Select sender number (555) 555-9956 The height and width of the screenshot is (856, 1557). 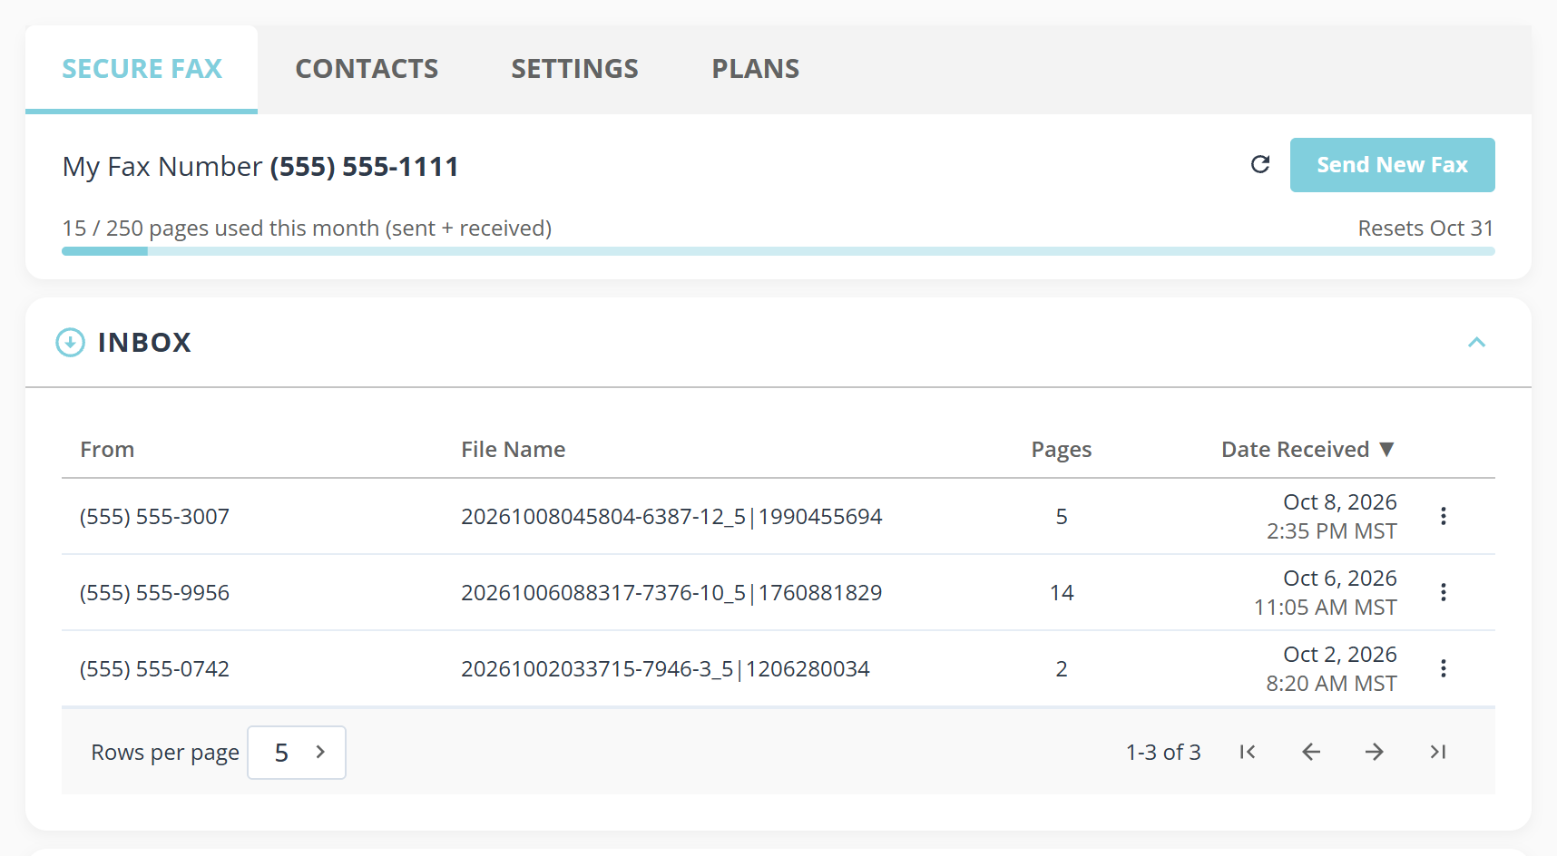click(155, 593)
